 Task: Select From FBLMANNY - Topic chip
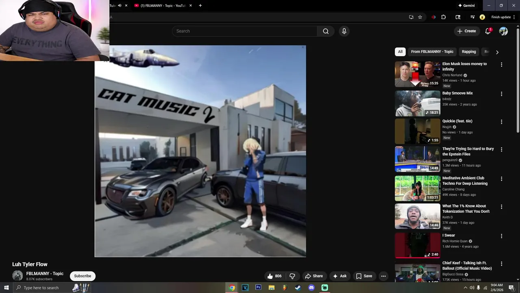click(432, 52)
